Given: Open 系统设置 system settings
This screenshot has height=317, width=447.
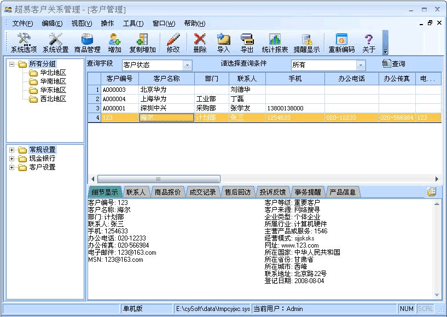Looking at the screenshot, I should (x=56, y=43).
